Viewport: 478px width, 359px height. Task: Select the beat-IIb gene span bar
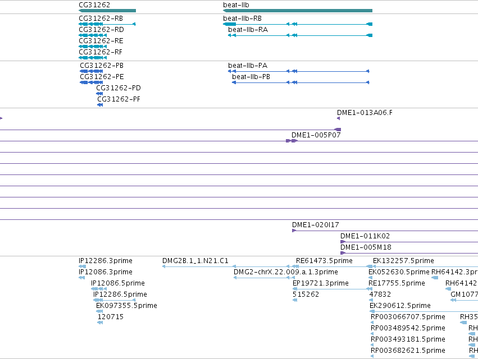pos(298,11)
